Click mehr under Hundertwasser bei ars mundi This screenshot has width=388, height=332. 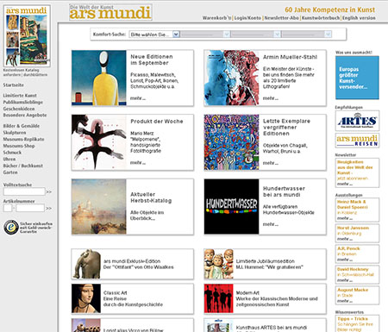coord(270,224)
